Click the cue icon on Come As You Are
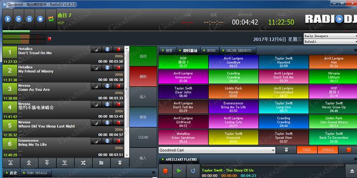 96,86
